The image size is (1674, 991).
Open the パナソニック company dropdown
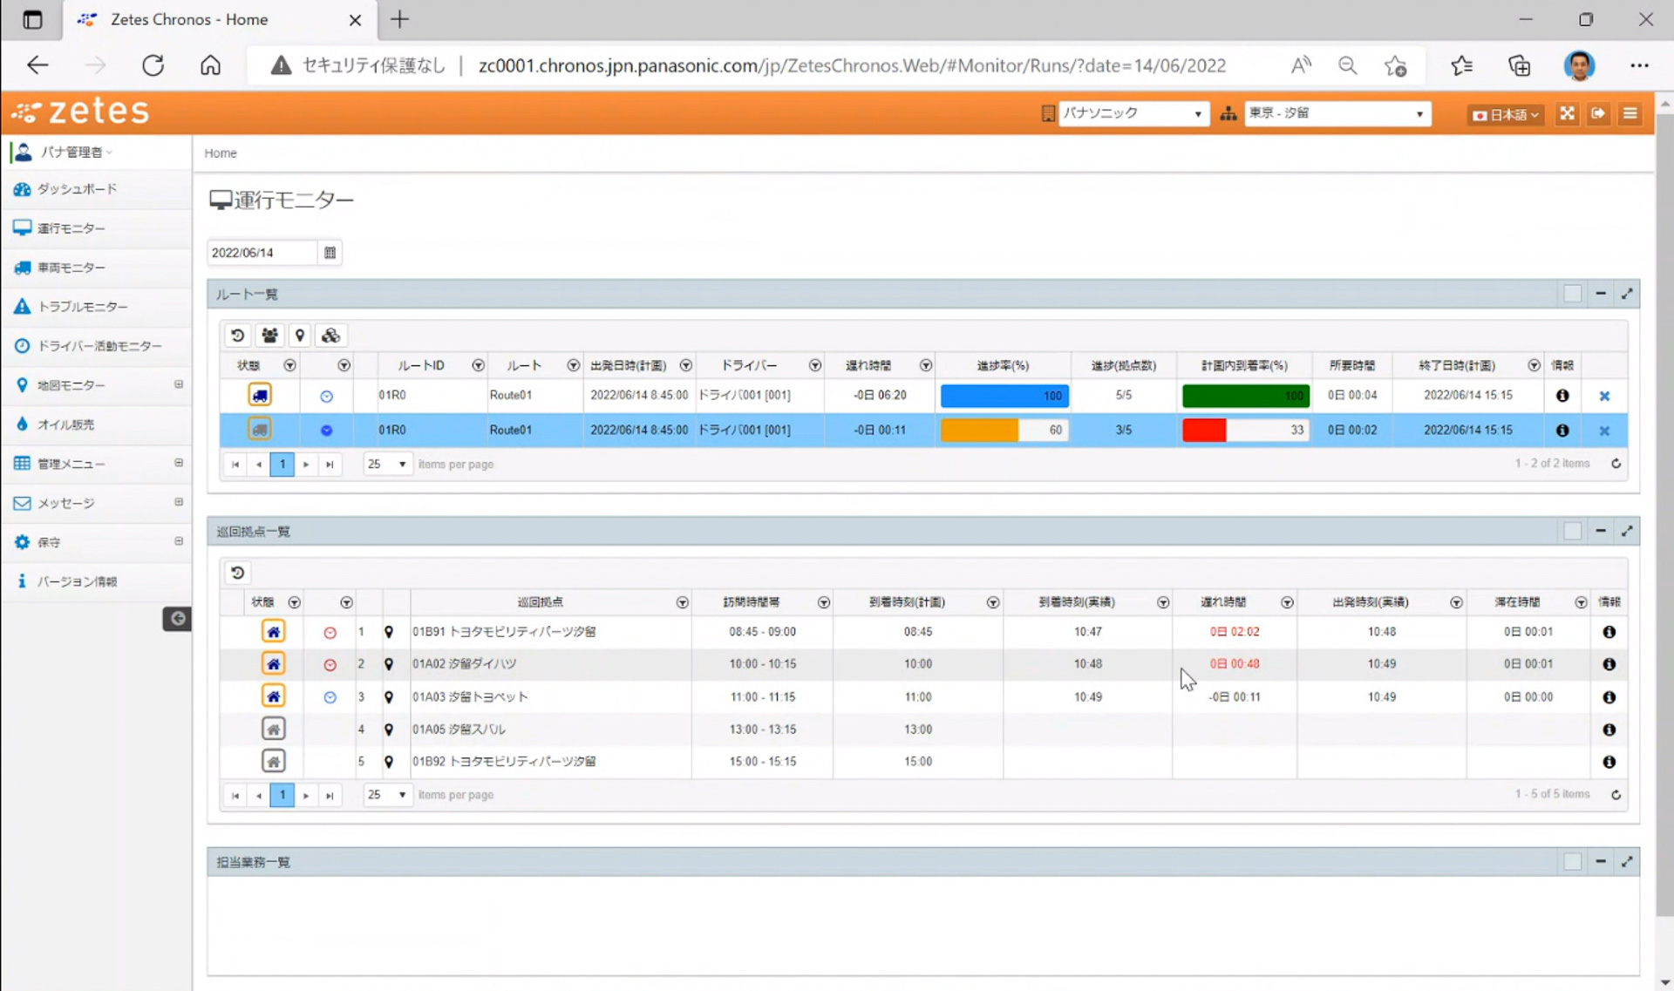1133,113
